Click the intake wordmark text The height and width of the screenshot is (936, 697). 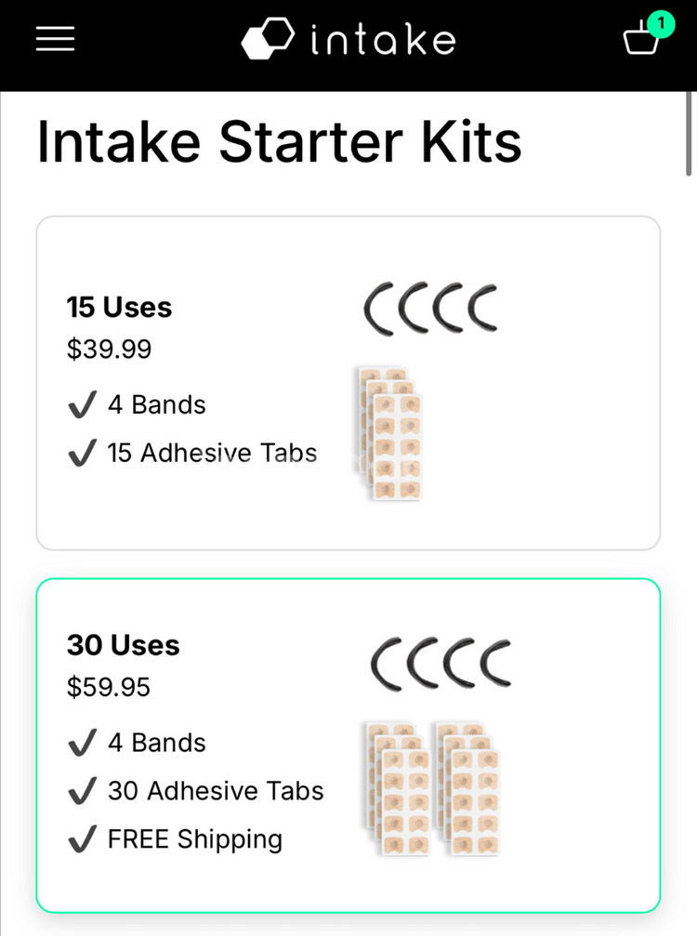coord(383,39)
